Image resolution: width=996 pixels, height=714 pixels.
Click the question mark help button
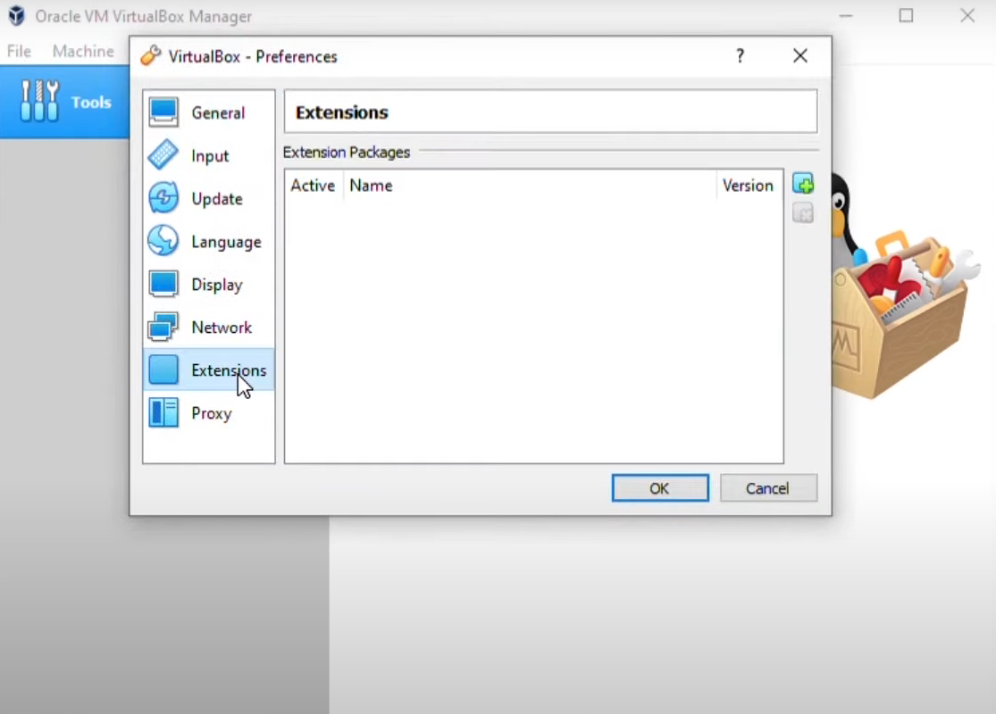tap(740, 56)
